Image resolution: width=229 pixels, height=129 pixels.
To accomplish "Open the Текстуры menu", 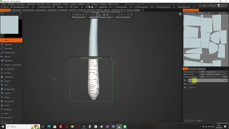I will pos(40,4).
